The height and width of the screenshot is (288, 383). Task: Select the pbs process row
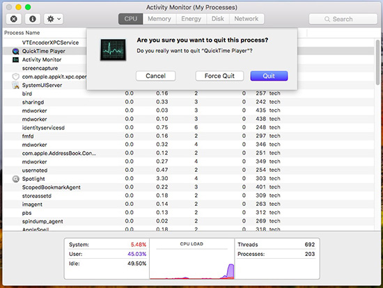point(188,213)
